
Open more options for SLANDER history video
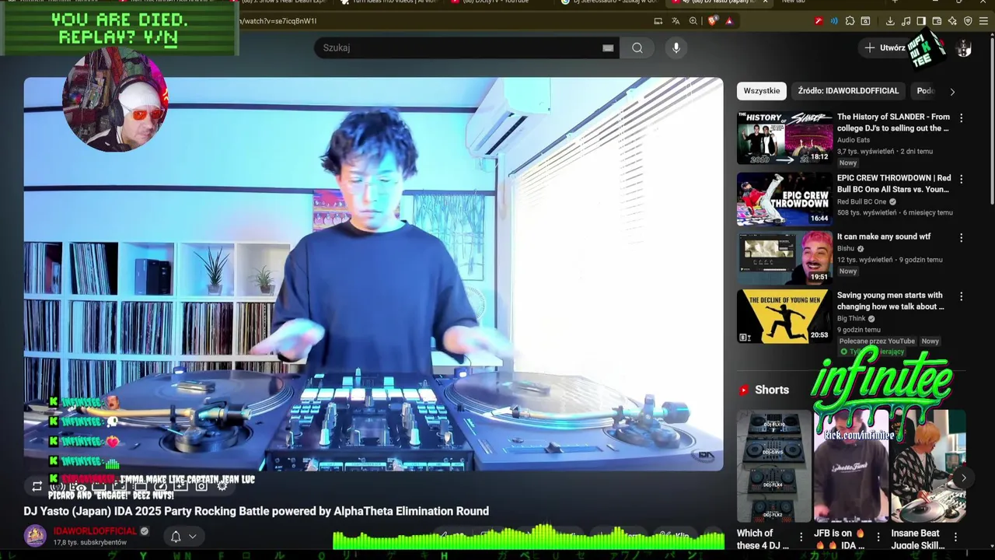coord(961,117)
